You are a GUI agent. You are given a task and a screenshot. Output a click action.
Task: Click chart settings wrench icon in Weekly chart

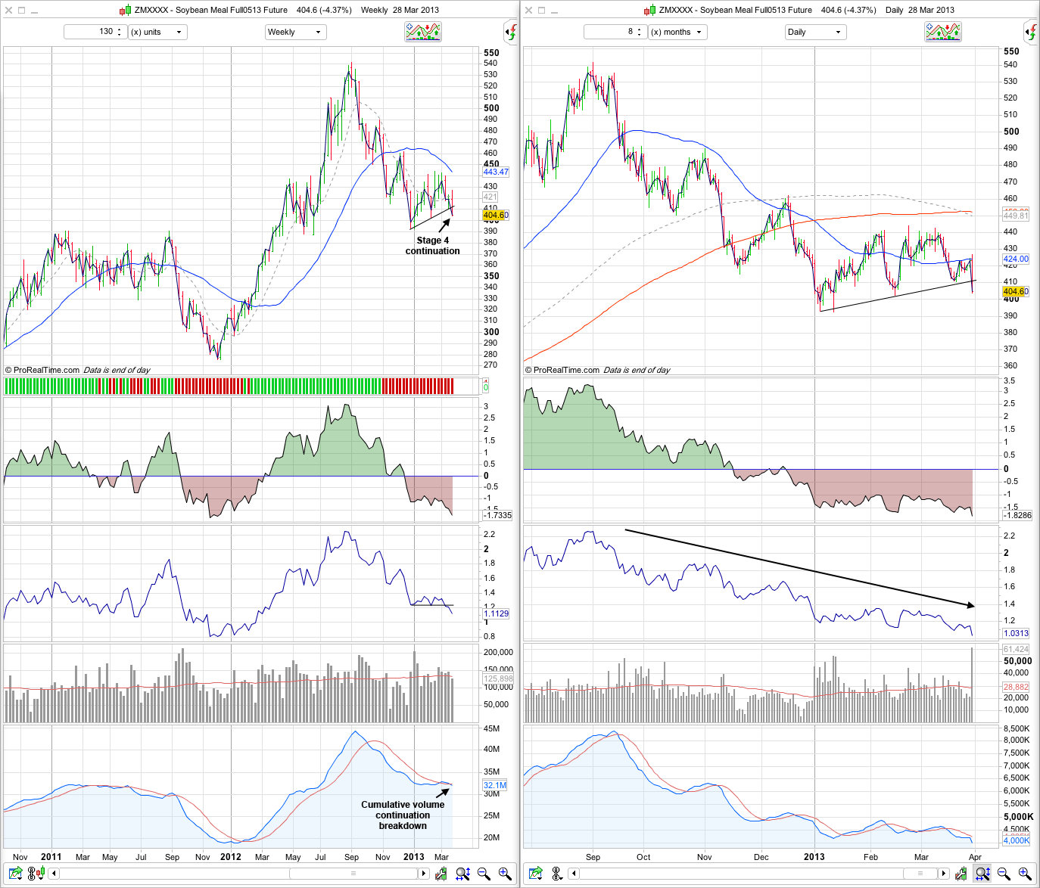click(441, 874)
